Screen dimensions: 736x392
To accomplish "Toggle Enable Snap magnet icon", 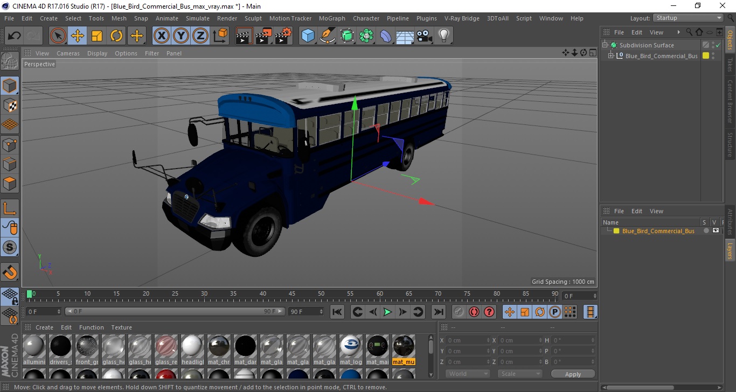I will (10, 272).
